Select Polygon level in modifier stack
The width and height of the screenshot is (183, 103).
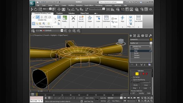137,55
